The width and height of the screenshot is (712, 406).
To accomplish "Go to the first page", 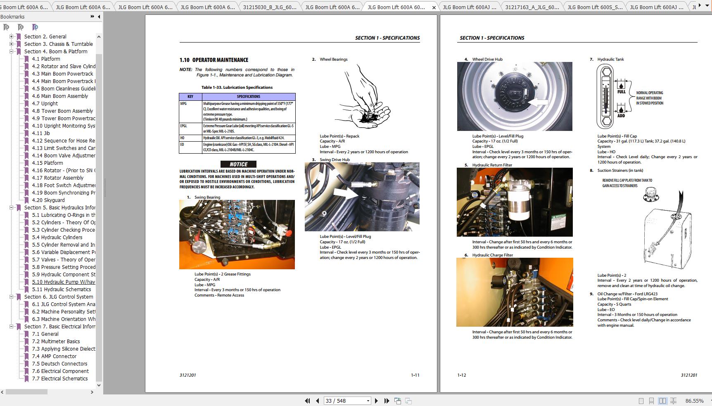I will (x=307, y=401).
